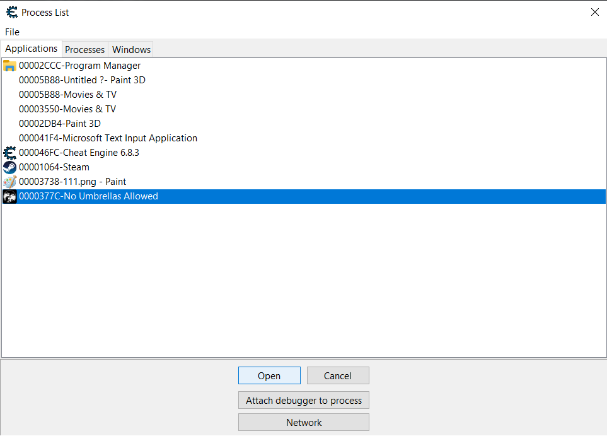The width and height of the screenshot is (607, 436).
Task: Click the Paint palette icon
Action: [9, 182]
